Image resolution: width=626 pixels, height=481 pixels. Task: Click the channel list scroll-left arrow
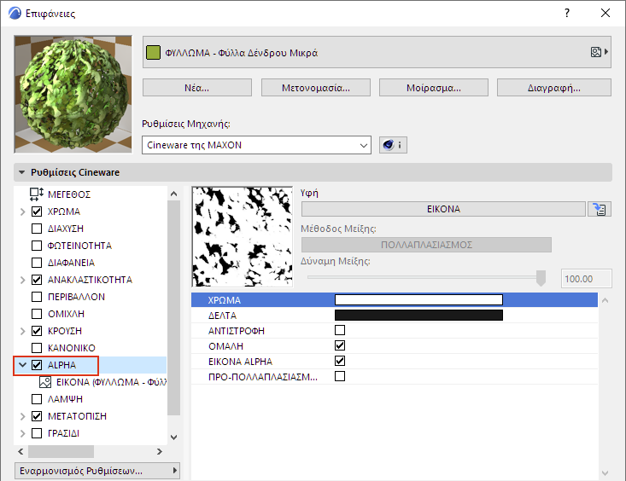tap(20, 451)
